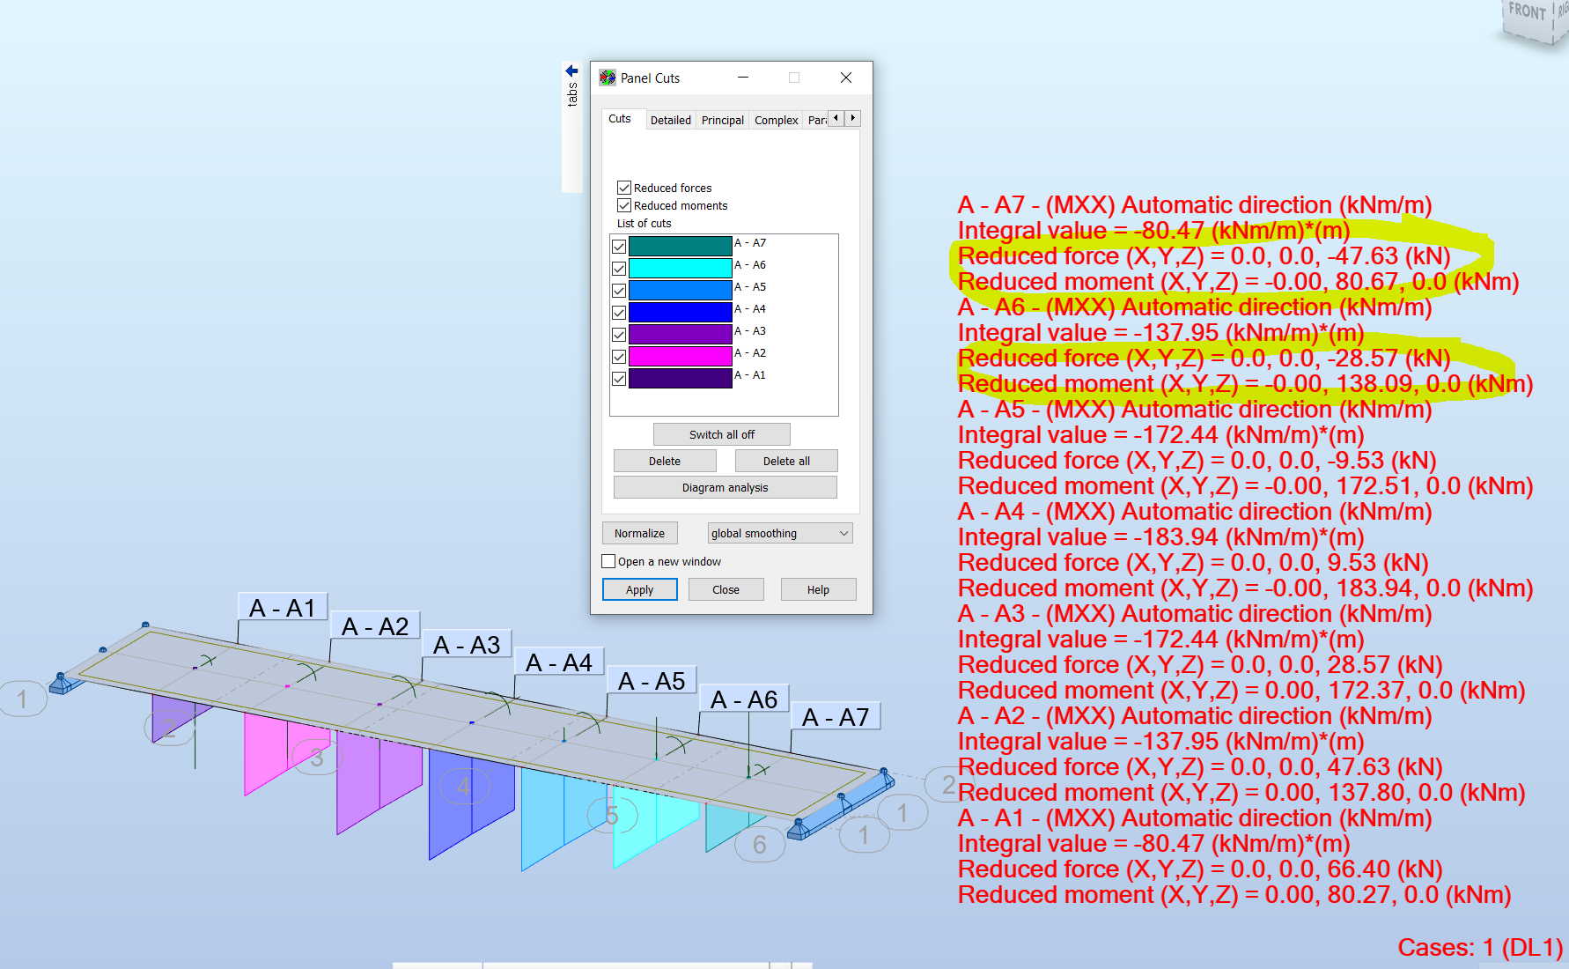Uncheck the Reduced forces option
The image size is (1569, 969).
(x=625, y=187)
